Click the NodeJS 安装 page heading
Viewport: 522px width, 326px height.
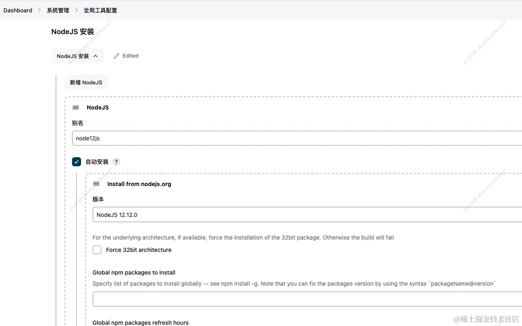[x=73, y=32]
